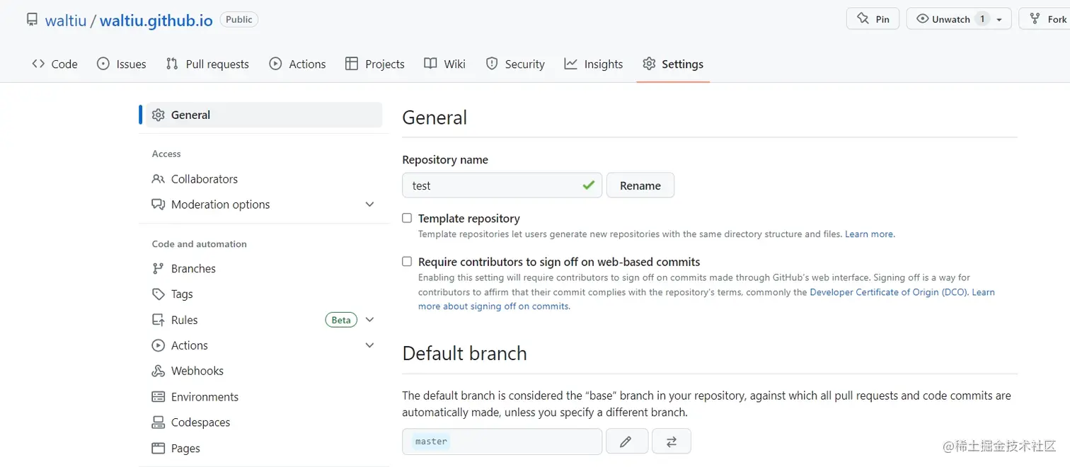The height and width of the screenshot is (467, 1070).
Task: Open the Projects tab
Action: [375, 64]
